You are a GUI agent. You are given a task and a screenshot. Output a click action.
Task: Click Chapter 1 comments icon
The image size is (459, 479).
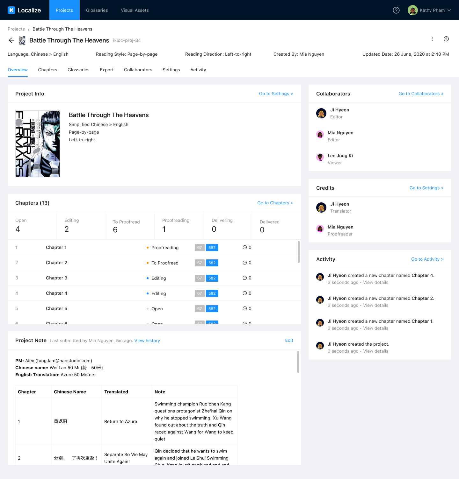[245, 247]
